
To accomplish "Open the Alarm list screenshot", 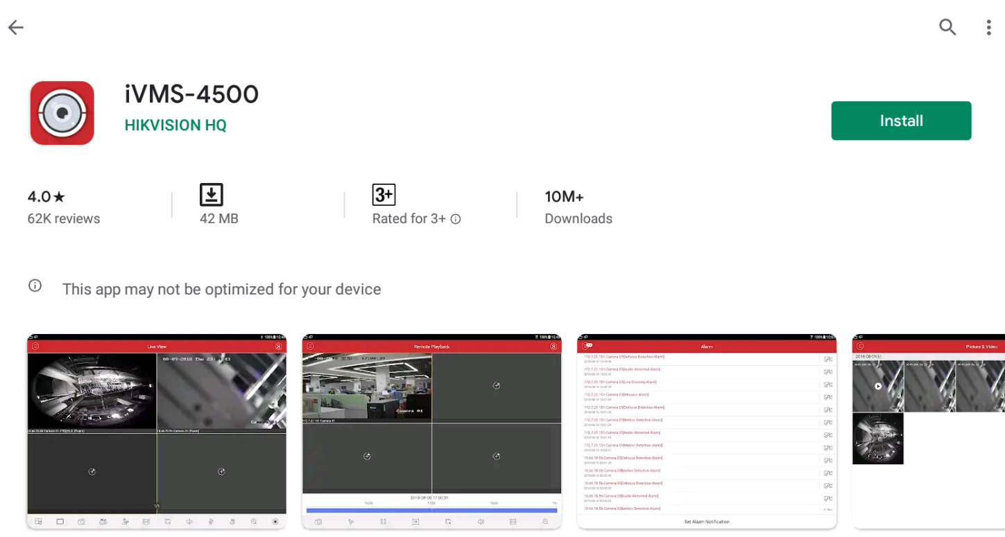I will click(707, 432).
